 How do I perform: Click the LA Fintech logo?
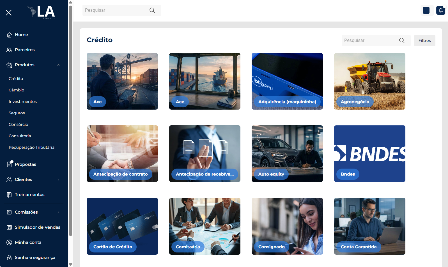41,12
